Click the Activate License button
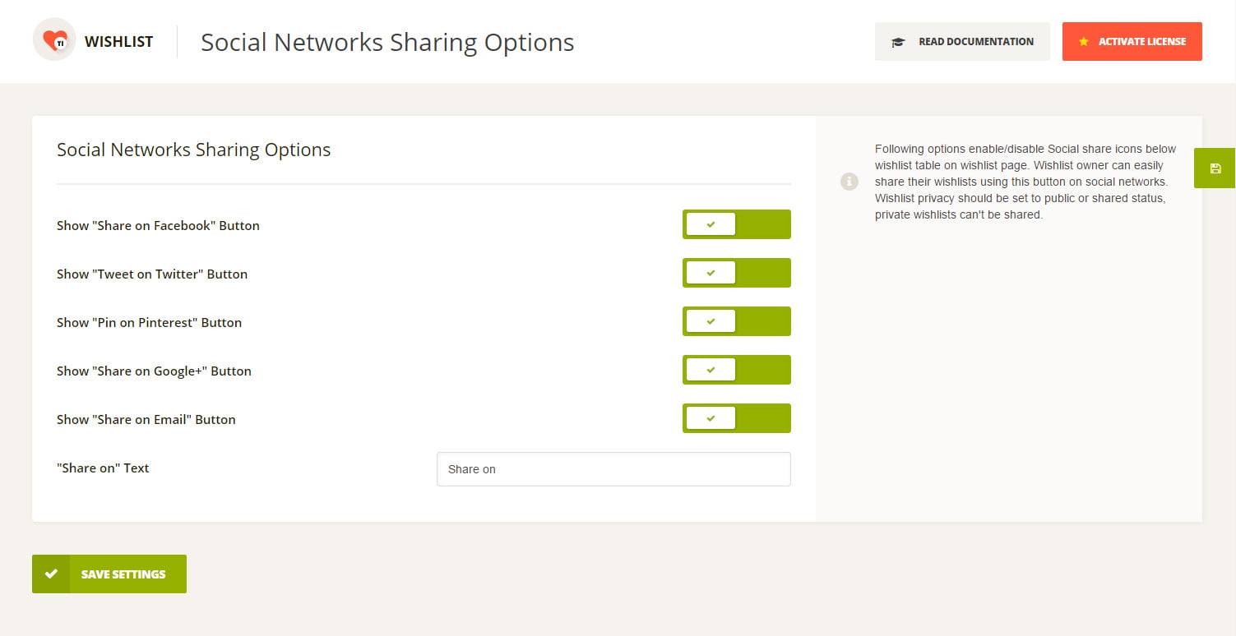 coord(1132,41)
